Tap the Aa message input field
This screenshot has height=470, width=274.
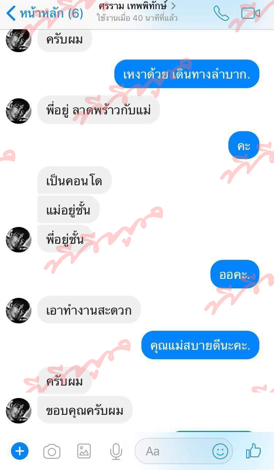tap(184, 451)
